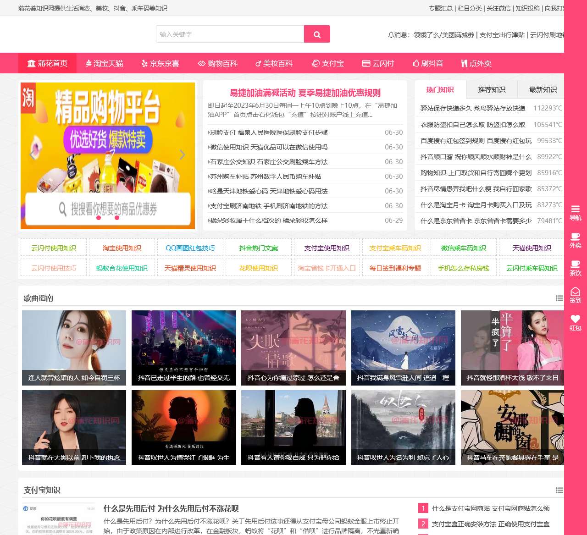Click the magnifier search button
Viewport: 587px width, 535px height.
pyautogui.click(x=317, y=34)
